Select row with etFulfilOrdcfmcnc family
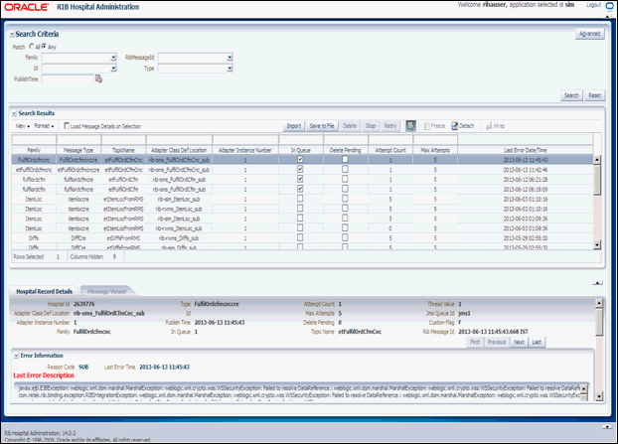This screenshot has width=618, height=444. coord(302,170)
